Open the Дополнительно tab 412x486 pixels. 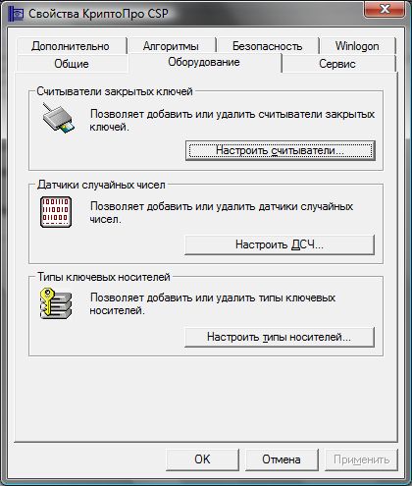click(71, 46)
